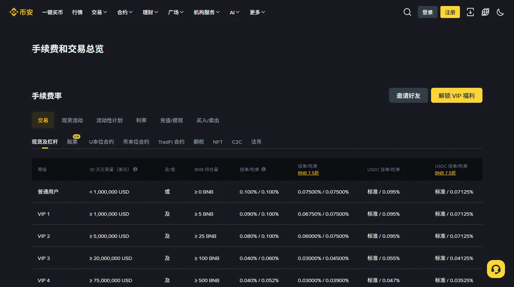Open 行情 in navigation
Screen dimensions: 514x287
[x=77, y=12]
